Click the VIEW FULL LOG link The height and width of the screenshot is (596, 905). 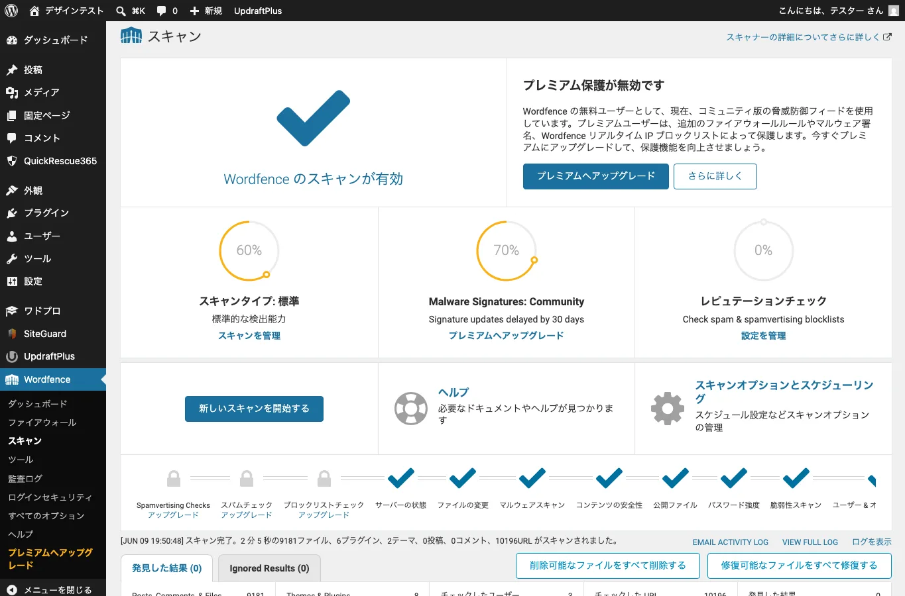[810, 542]
